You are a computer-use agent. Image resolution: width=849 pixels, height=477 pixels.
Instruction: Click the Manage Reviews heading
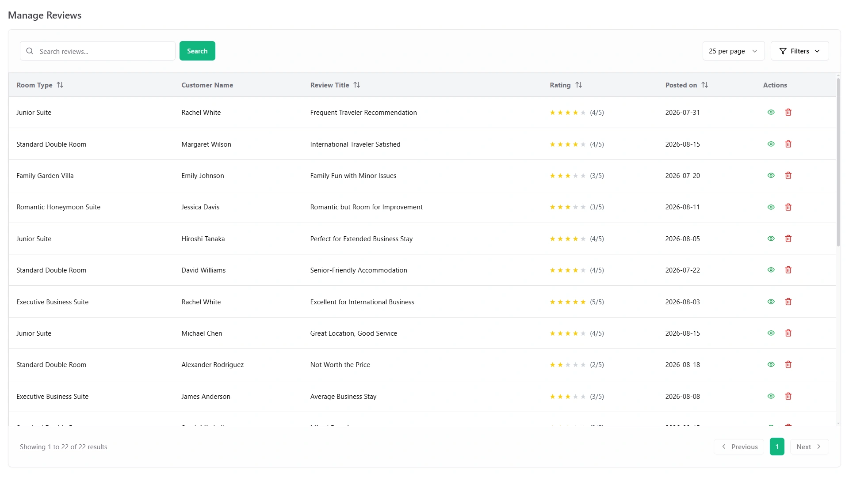click(x=45, y=15)
